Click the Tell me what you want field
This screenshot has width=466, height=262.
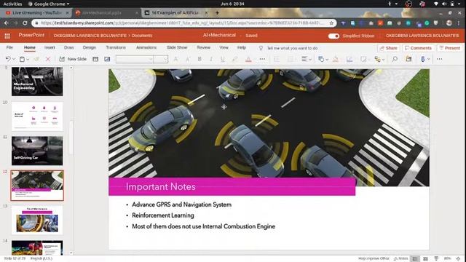click(x=292, y=48)
